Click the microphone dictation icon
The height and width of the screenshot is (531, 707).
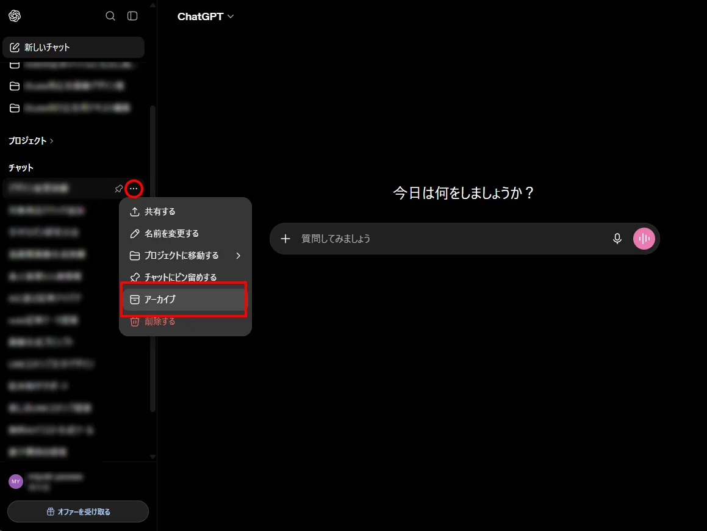coord(617,239)
